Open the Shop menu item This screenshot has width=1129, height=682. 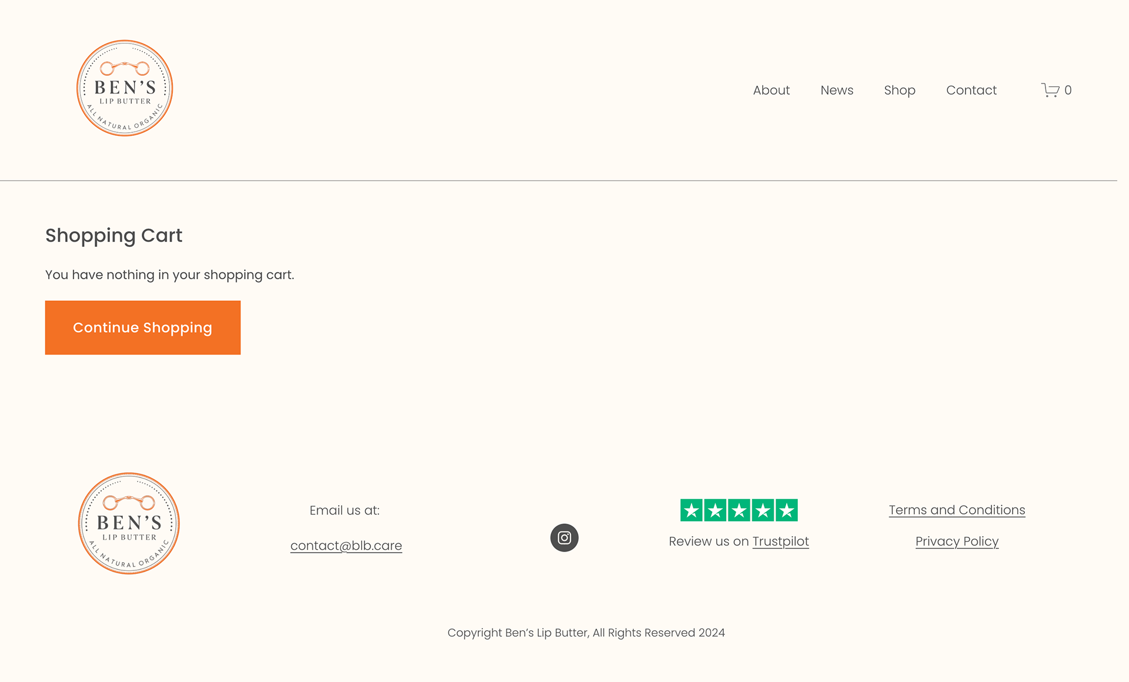899,90
